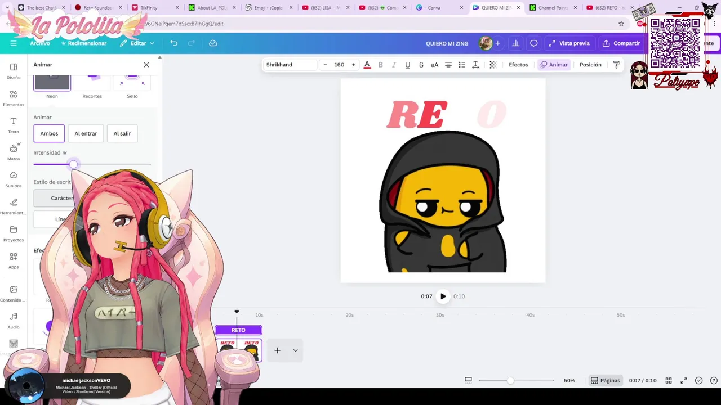Open the analytics chart icon
The width and height of the screenshot is (721, 405).
(x=515, y=43)
